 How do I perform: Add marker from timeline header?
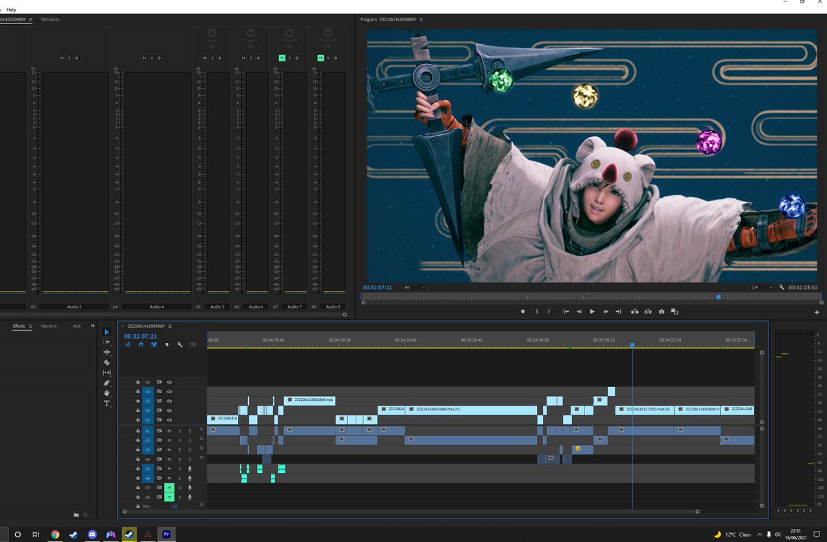point(167,344)
